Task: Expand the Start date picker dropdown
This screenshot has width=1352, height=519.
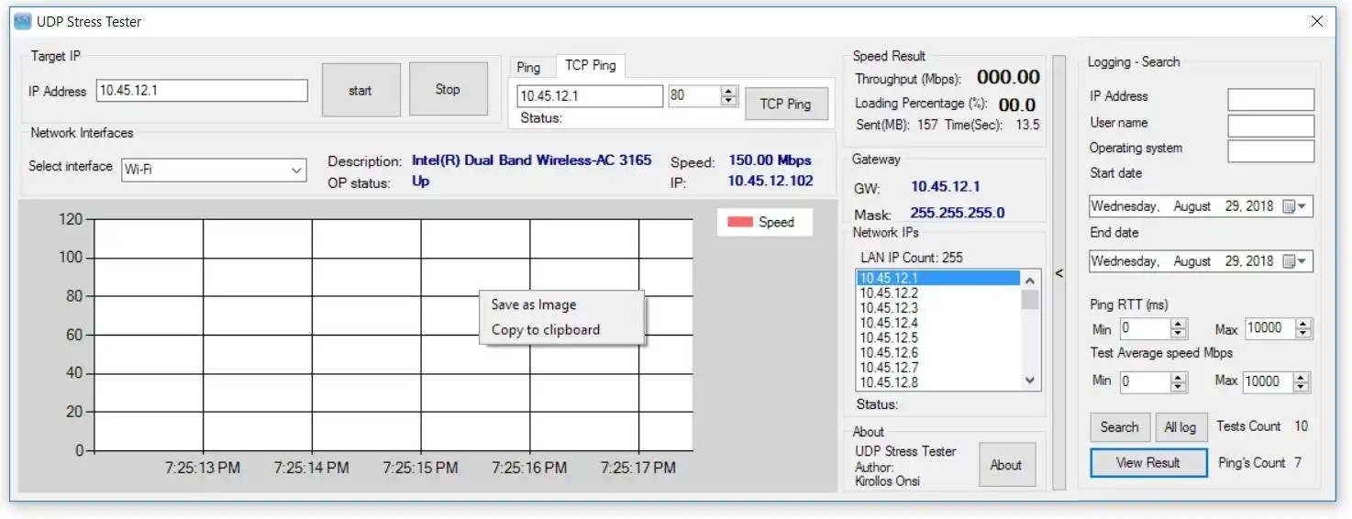Action: [1302, 207]
